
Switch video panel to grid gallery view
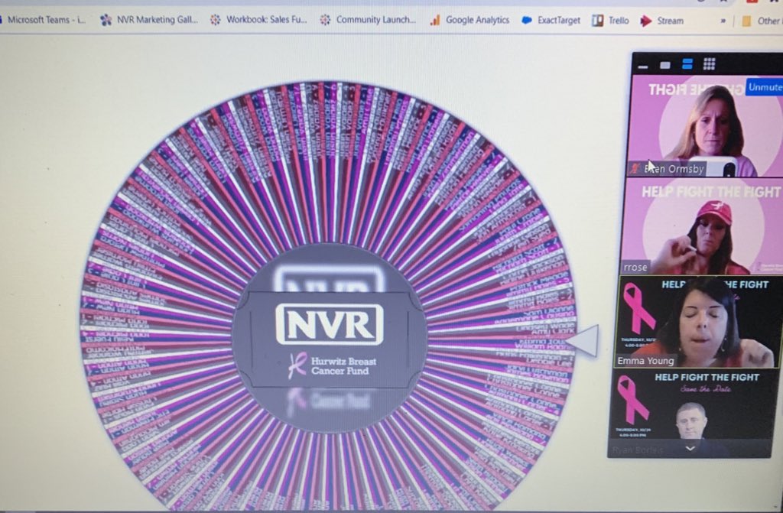coord(709,64)
